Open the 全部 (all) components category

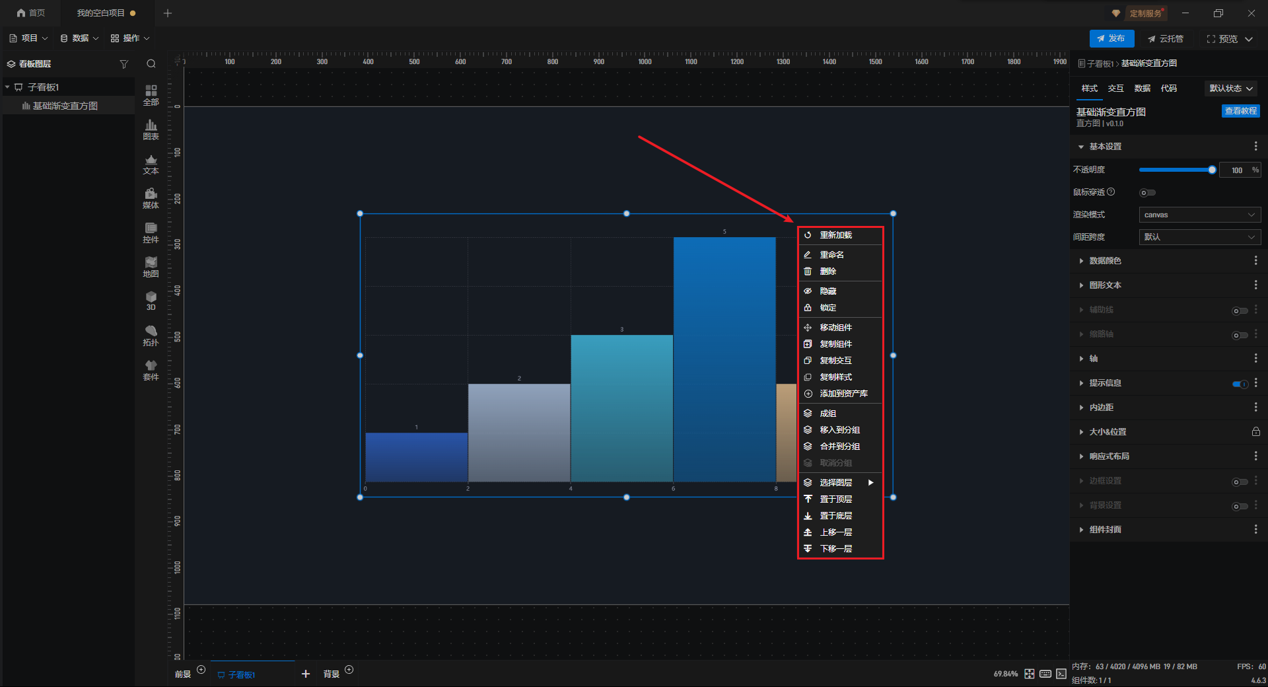151,94
